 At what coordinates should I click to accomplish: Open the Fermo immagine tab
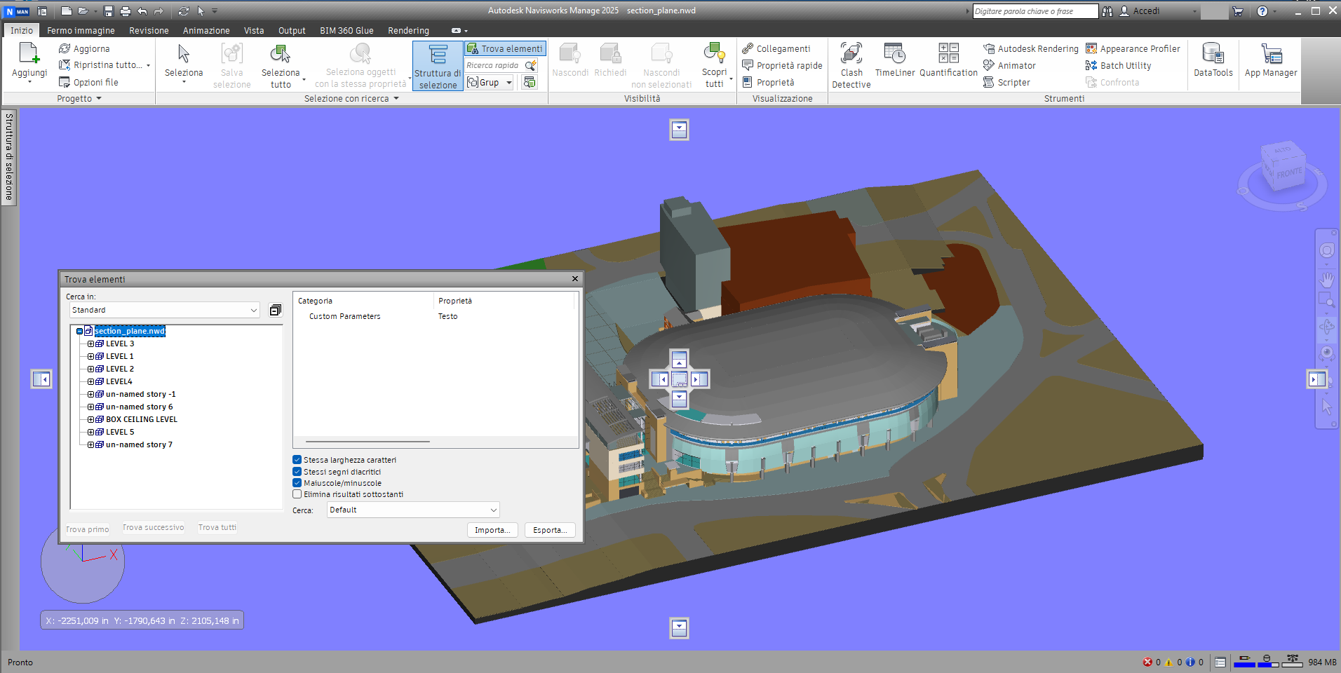(x=81, y=31)
